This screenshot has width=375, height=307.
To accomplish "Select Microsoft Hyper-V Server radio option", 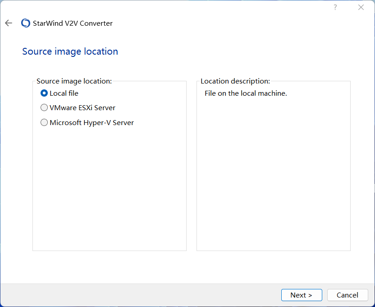I will (44, 122).
